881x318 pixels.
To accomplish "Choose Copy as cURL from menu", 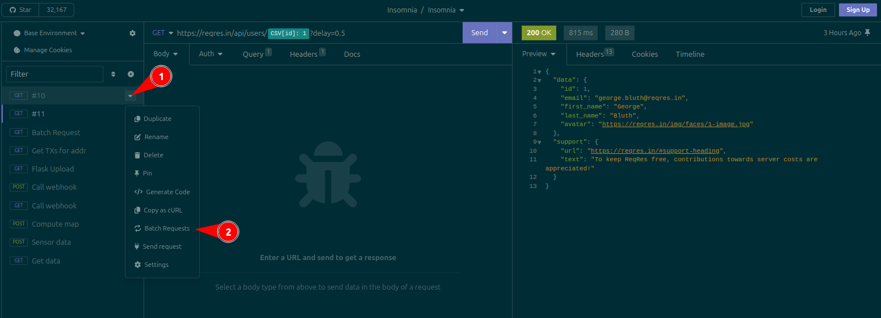I will [162, 210].
